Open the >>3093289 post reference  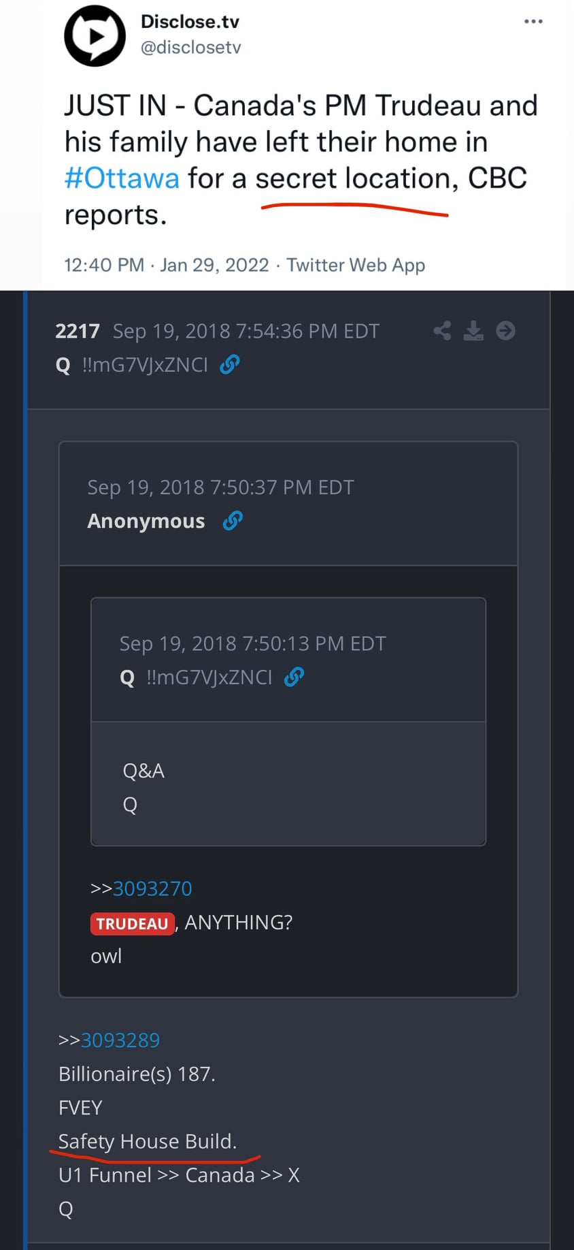(120, 1040)
